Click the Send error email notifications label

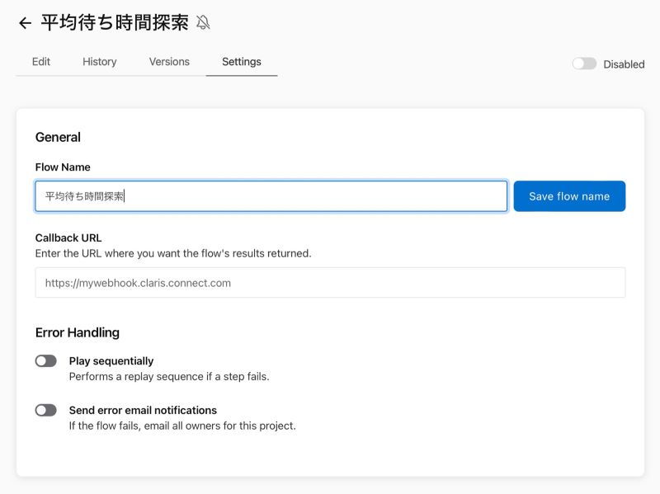tap(143, 410)
